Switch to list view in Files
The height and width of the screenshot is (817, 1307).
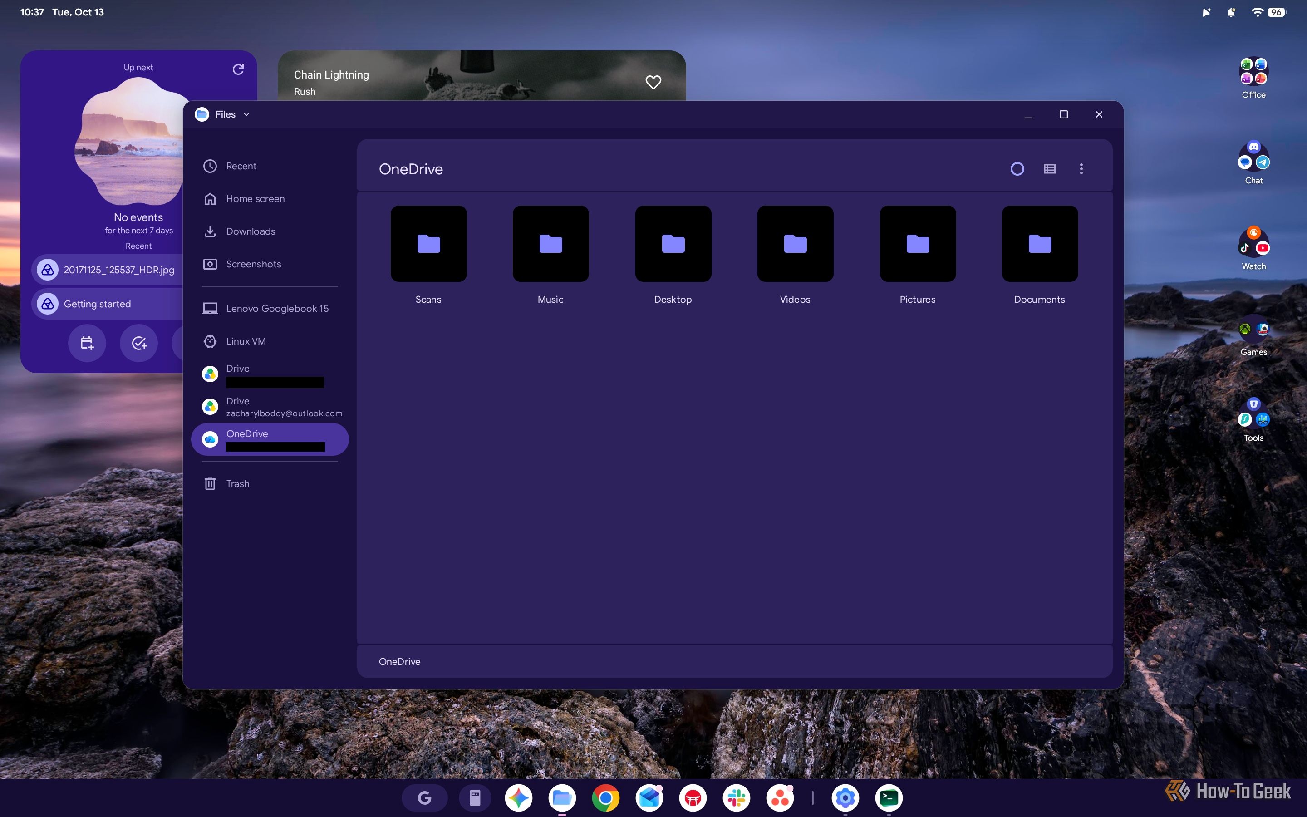1049,169
